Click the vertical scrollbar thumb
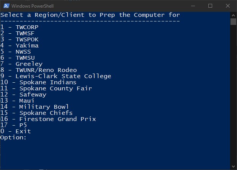Viewport: 237px width, 170px height. point(234,21)
